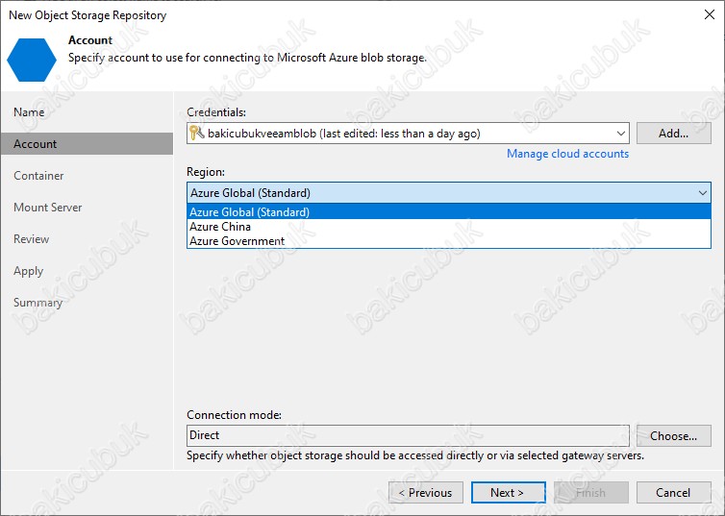Viewport: 725px width, 516px height.
Task: Click the key icon in the Credentials field
Action: [x=196, y=133]
